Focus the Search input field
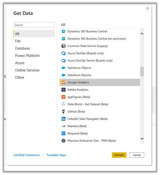This screenshot has width=160, height=175. click(34, 25)
